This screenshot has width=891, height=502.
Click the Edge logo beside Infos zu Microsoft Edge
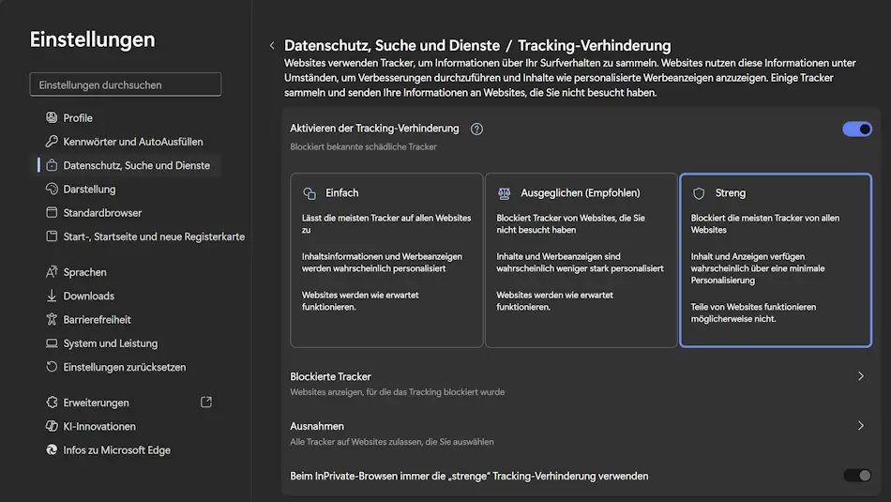(x=52, y=449)
